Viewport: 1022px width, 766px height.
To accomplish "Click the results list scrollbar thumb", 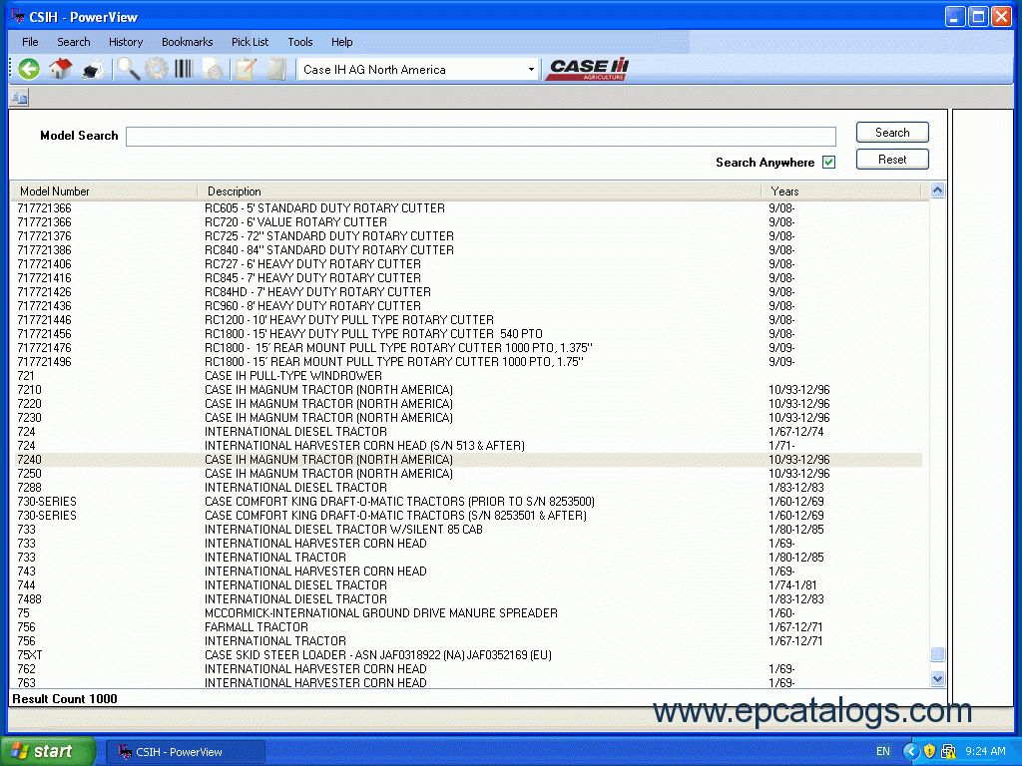I will [x=937, y=654].
